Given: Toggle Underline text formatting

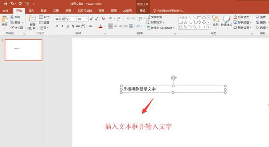Looking at the screenshot, I should (68, 26).
